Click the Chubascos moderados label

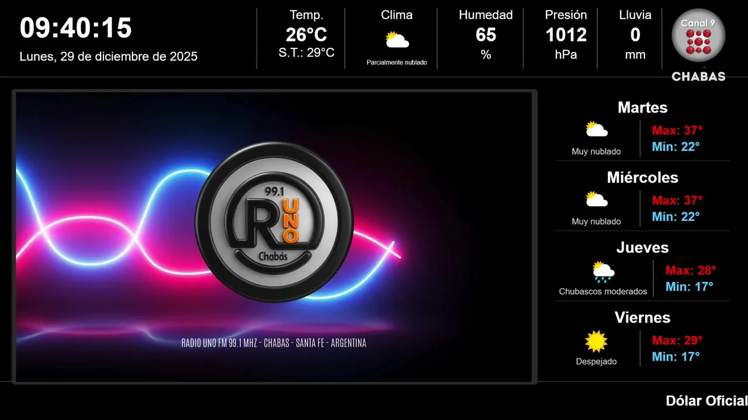click(x=603, y=292)
